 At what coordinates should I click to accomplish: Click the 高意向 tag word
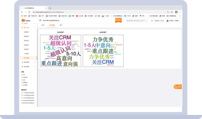point(64,58)
